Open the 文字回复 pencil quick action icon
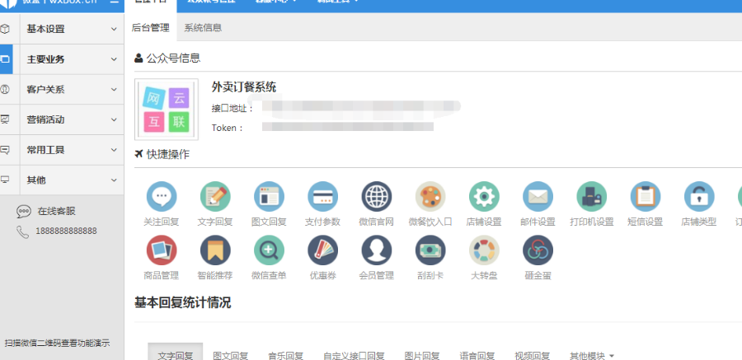742x360 pixels. (215, 196)
